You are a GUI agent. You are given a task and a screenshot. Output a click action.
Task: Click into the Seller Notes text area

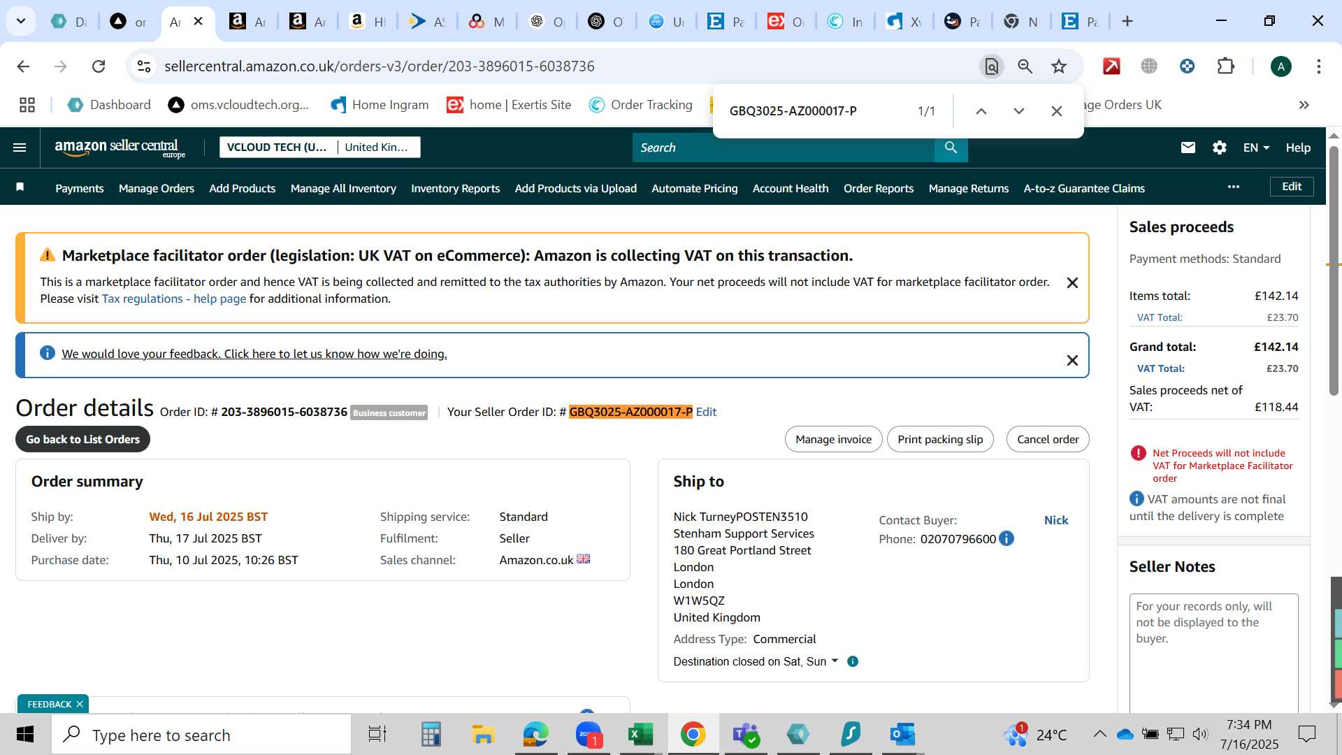click(x=1213, y=654)
